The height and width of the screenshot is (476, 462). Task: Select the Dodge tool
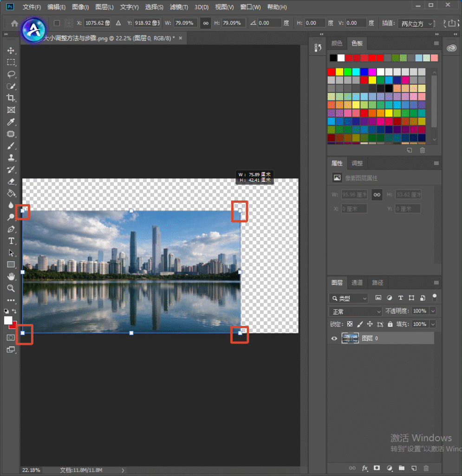11,217
